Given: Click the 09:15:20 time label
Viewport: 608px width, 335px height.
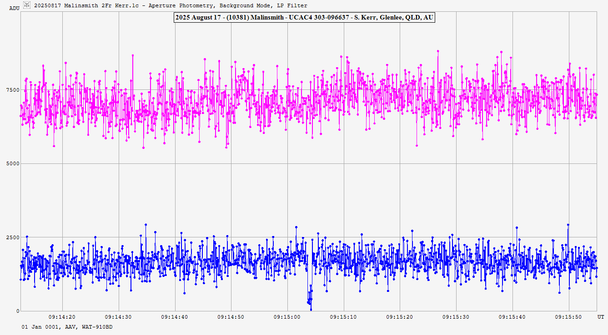Looking at the screenshot, I should 400,317.
